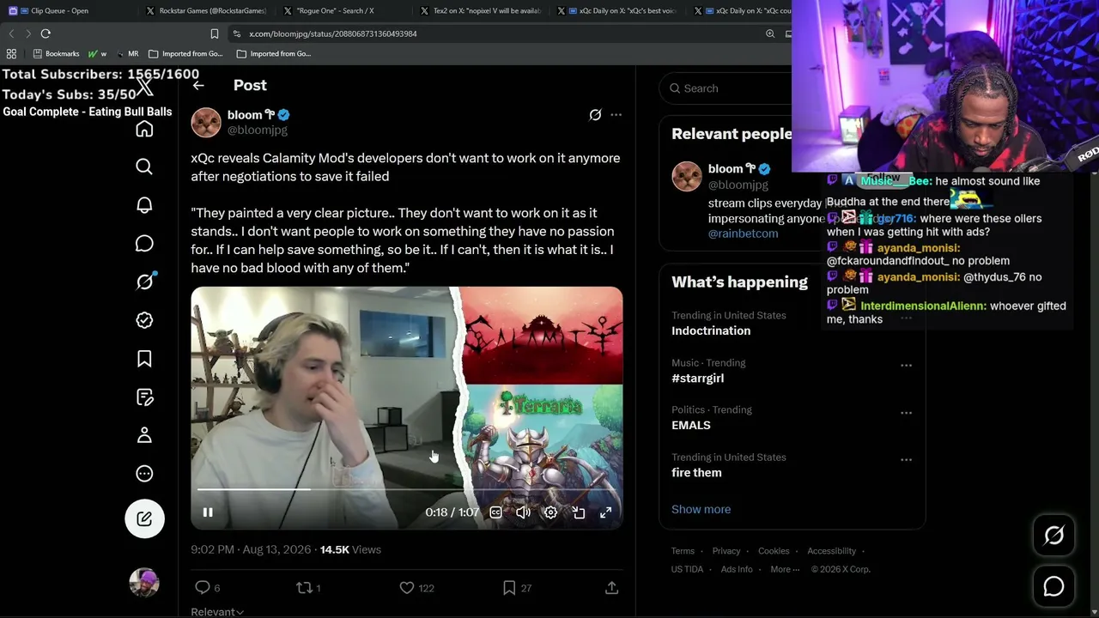This screenshot has width=1099, height=618.
Task: Like the post with the heart icon
Action: tap(407, 587)
